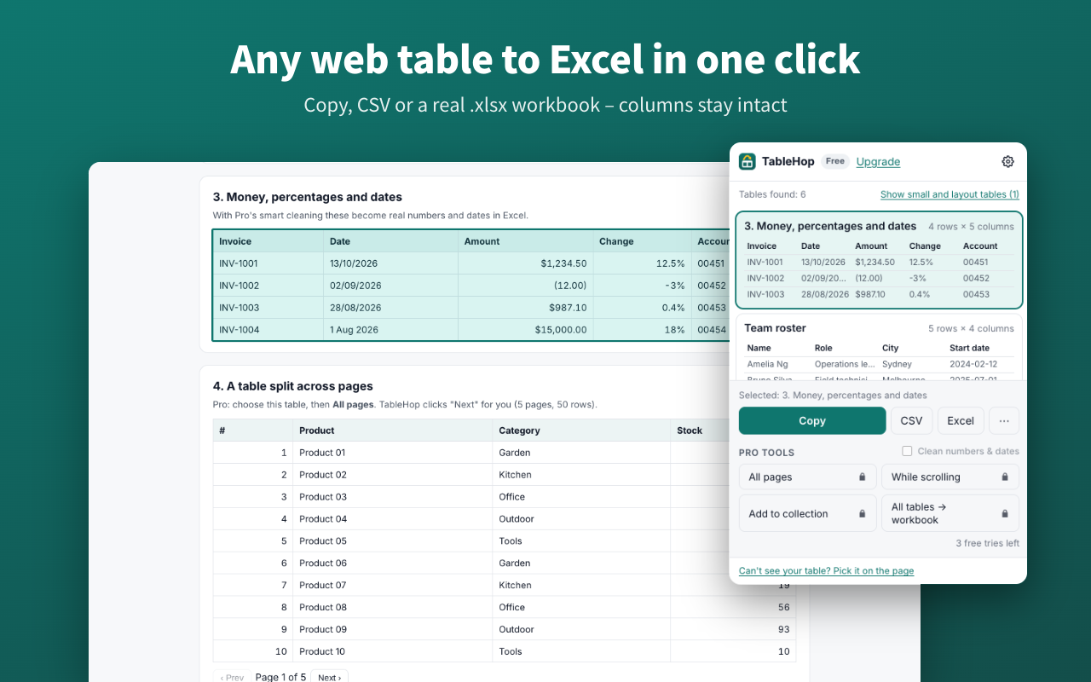Open the more options ellipsis button
This screenshot has height=682, width=1091.
1004,420
